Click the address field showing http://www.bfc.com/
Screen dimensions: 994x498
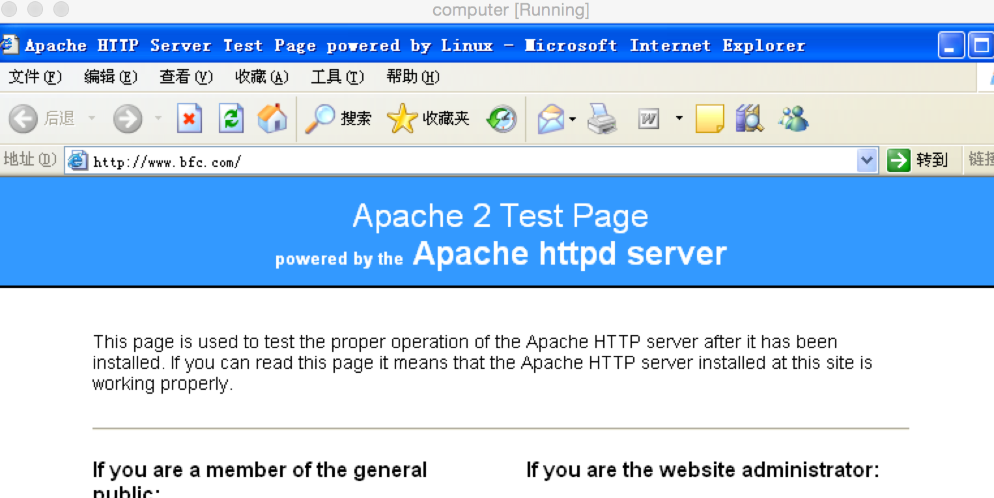pyautogui.click(x=473, y=161)
